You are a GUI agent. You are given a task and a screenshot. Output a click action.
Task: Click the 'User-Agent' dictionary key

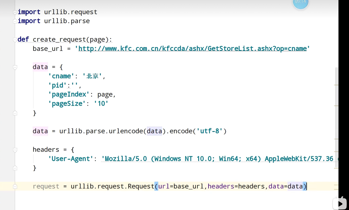coord(71,159)
